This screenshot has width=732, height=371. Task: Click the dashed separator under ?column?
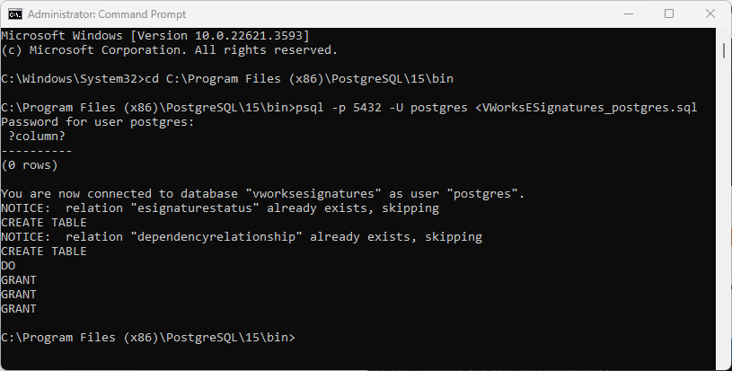pos(37,151)
